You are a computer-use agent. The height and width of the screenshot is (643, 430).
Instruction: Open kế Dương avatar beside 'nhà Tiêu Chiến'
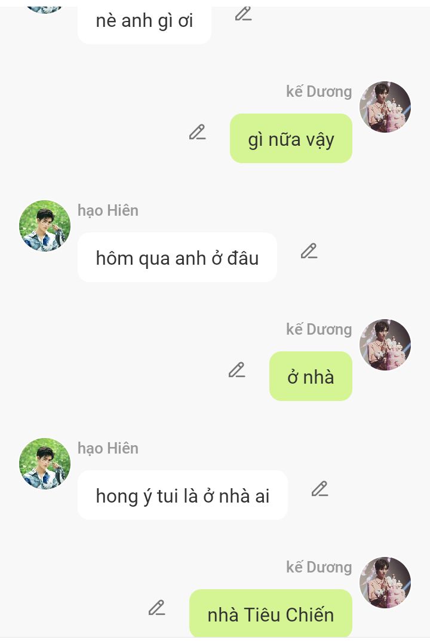385,583
